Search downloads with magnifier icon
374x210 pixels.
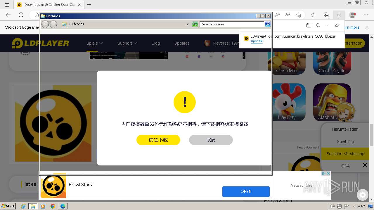[318, 25]
